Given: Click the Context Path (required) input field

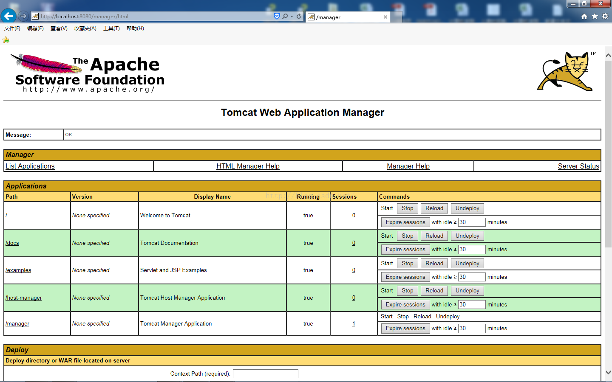Looking at the screenshot, I should pos(266,374).
